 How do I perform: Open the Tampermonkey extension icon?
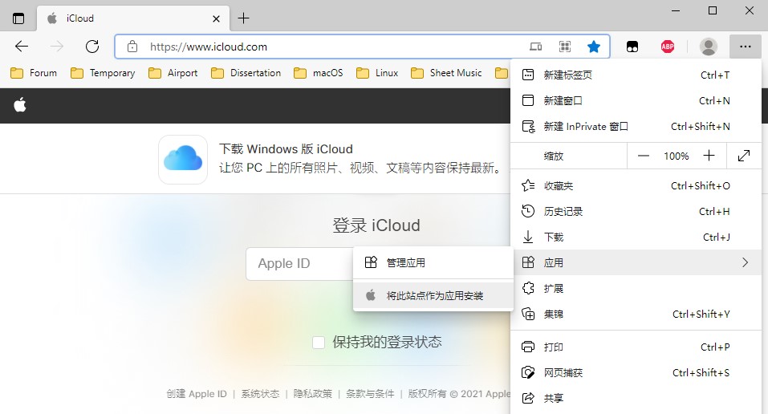pos(632,47)
